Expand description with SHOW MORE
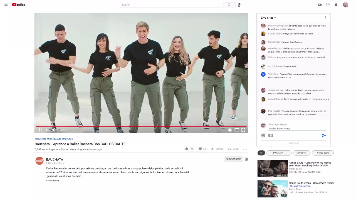The height and width of the screenshot is (200, 356). (53, 181)
